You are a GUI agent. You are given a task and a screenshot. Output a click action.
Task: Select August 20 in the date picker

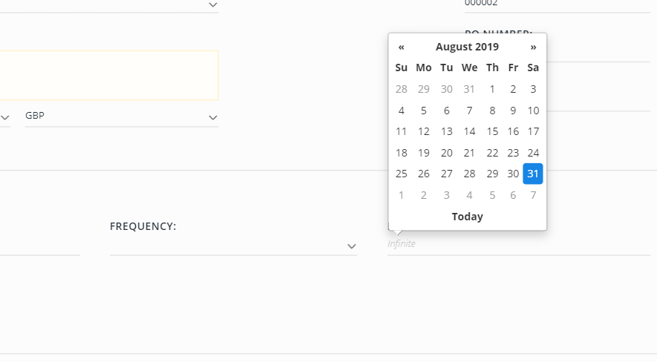click(447, 153)
